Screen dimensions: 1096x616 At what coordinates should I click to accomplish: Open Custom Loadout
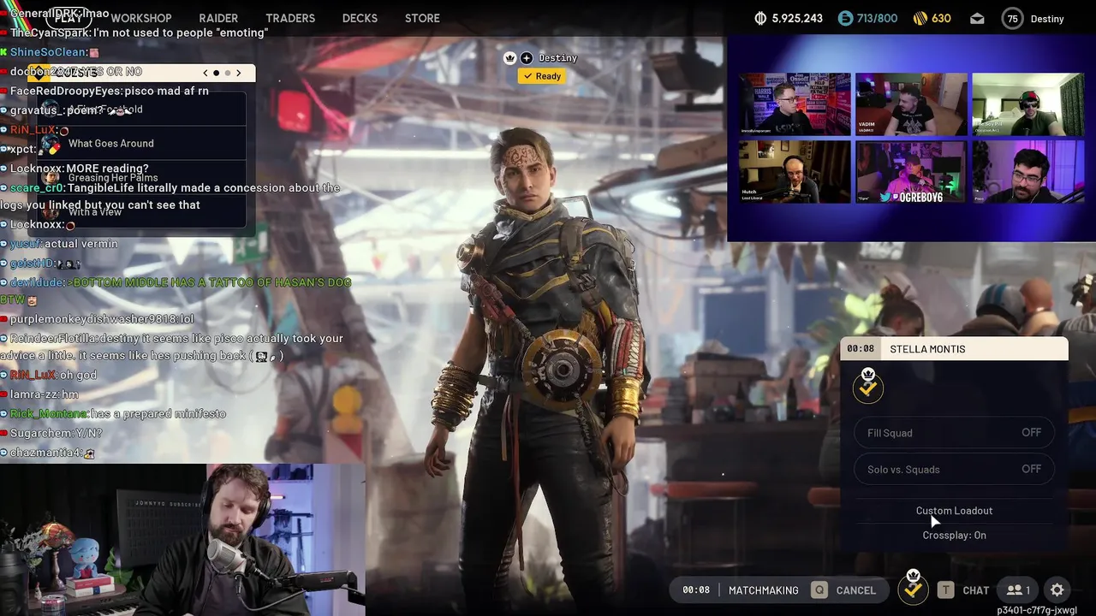(x=954, y=511)
